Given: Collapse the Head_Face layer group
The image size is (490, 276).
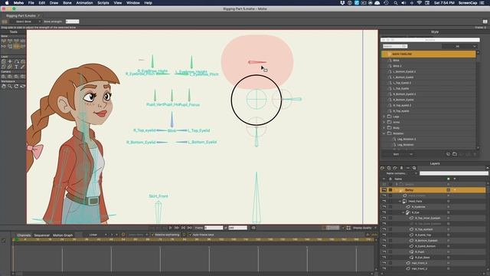Looking at the screenshot, I should pyautogui.click(x=400, y=201).
